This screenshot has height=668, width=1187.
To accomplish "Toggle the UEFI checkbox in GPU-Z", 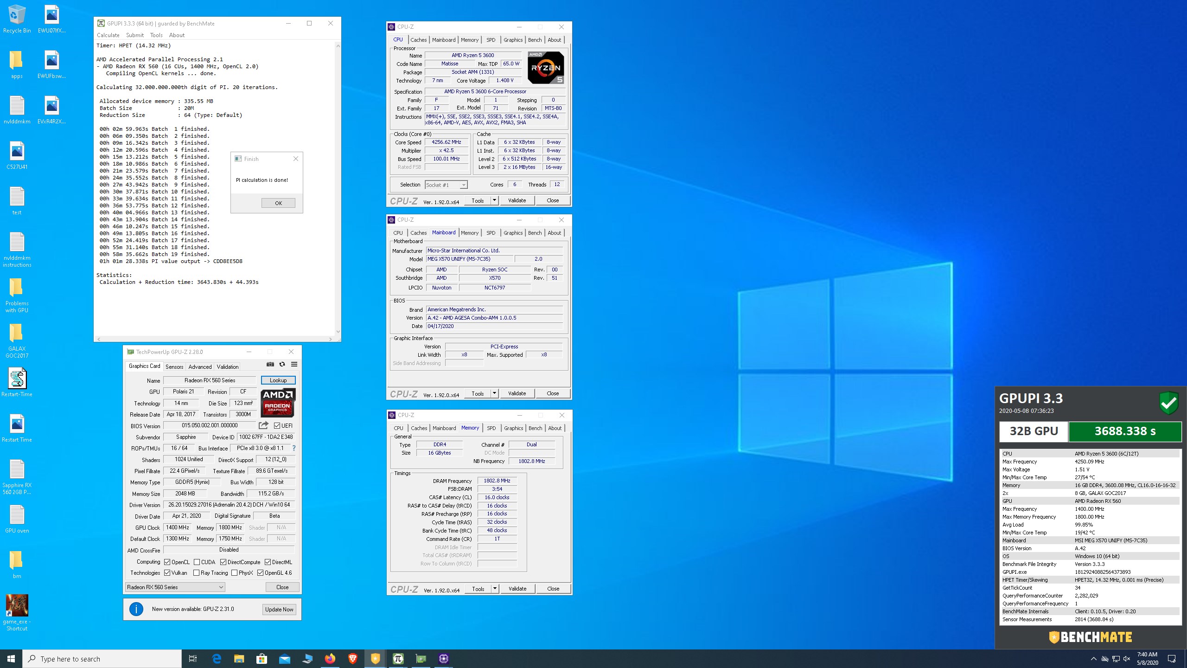I will coord(277,425).
